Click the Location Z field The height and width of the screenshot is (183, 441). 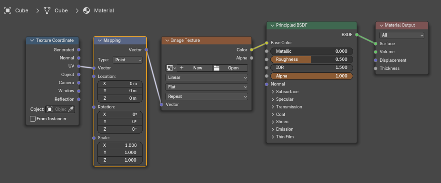tap(120, 98)
